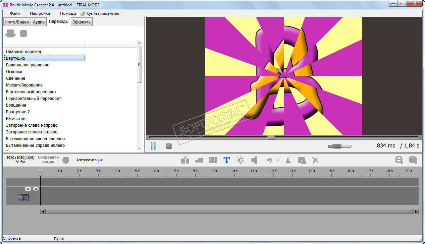
Task: Collapse the track with double-chevron button
Action: 28,189
